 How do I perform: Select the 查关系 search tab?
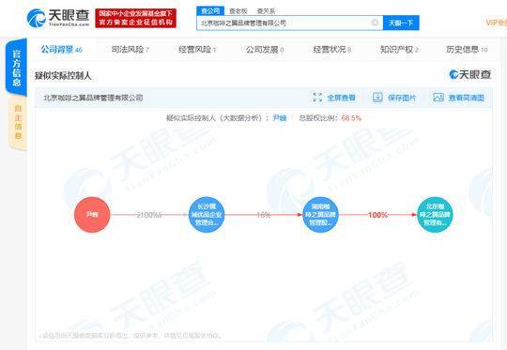[266, 11]
